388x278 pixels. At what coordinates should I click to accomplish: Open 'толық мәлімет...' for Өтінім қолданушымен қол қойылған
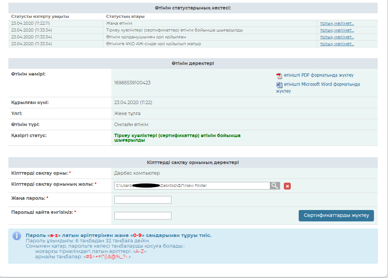click(x=337, y=37)
